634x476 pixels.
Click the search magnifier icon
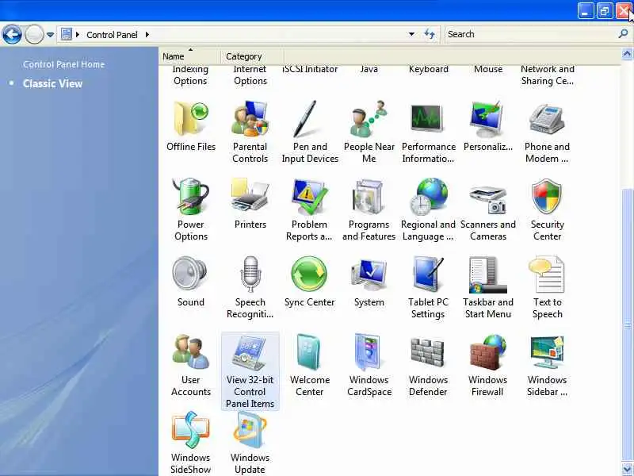tap(623, 34)
